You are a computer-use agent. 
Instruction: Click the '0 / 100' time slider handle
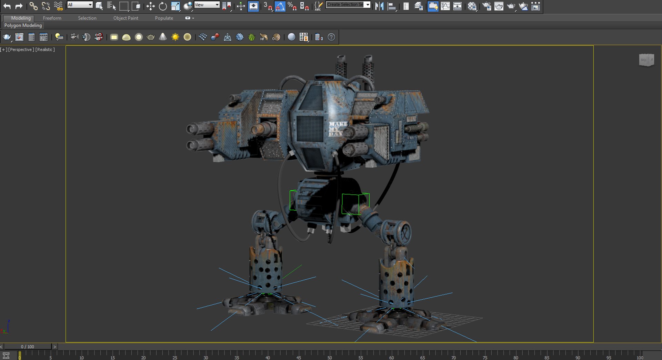(x=28, y=347)
